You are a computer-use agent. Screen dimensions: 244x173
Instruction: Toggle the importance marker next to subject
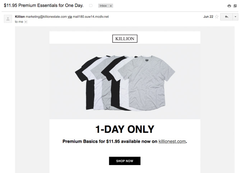coord(91,6)
